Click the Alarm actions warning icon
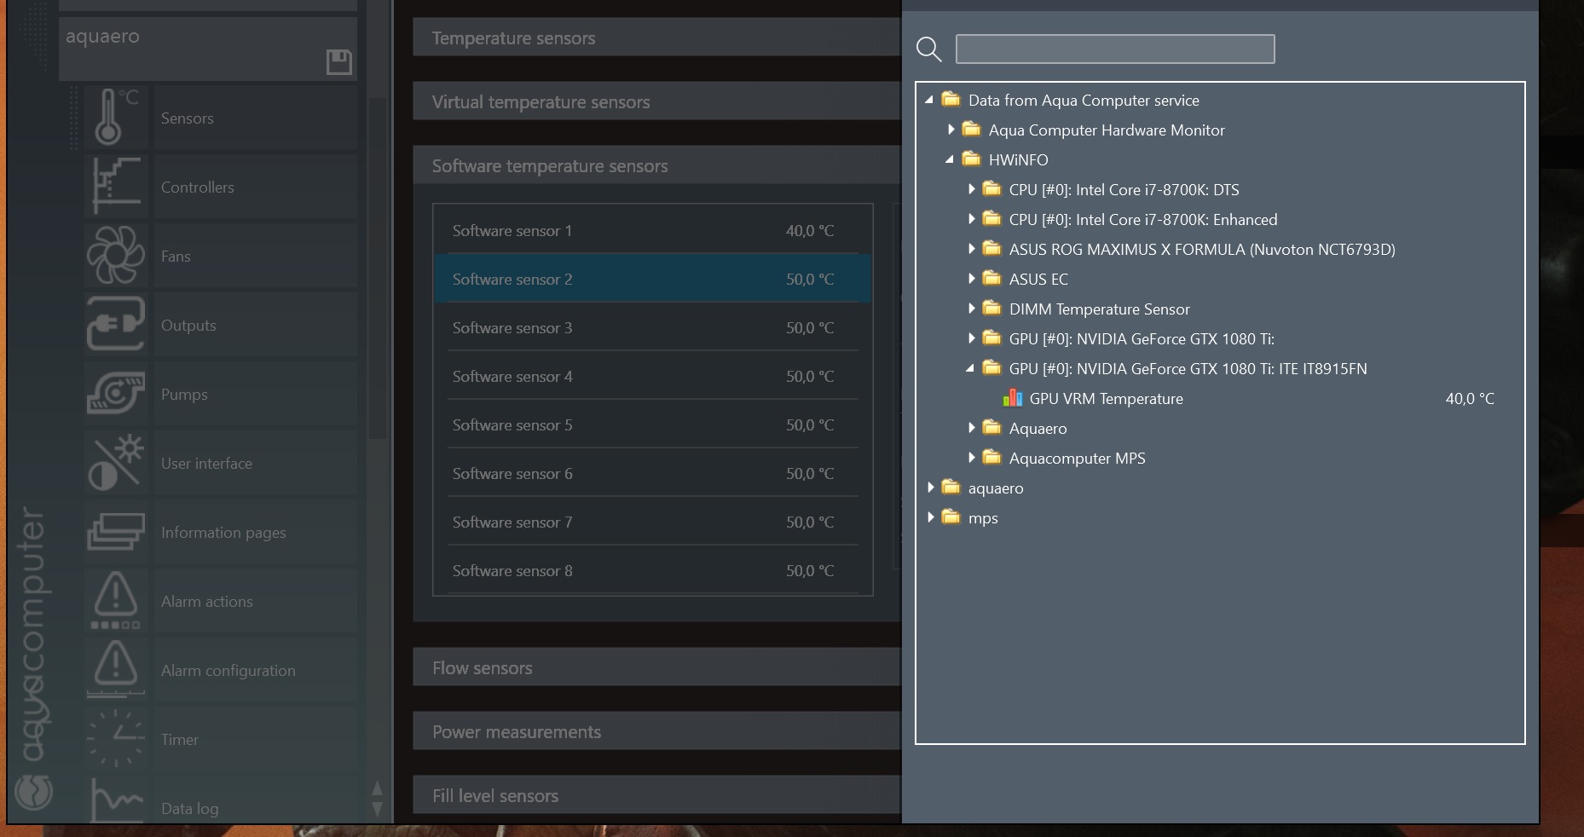Viewport: 1584px width, 837px height. pyautogui.click(x=116, y=601)
